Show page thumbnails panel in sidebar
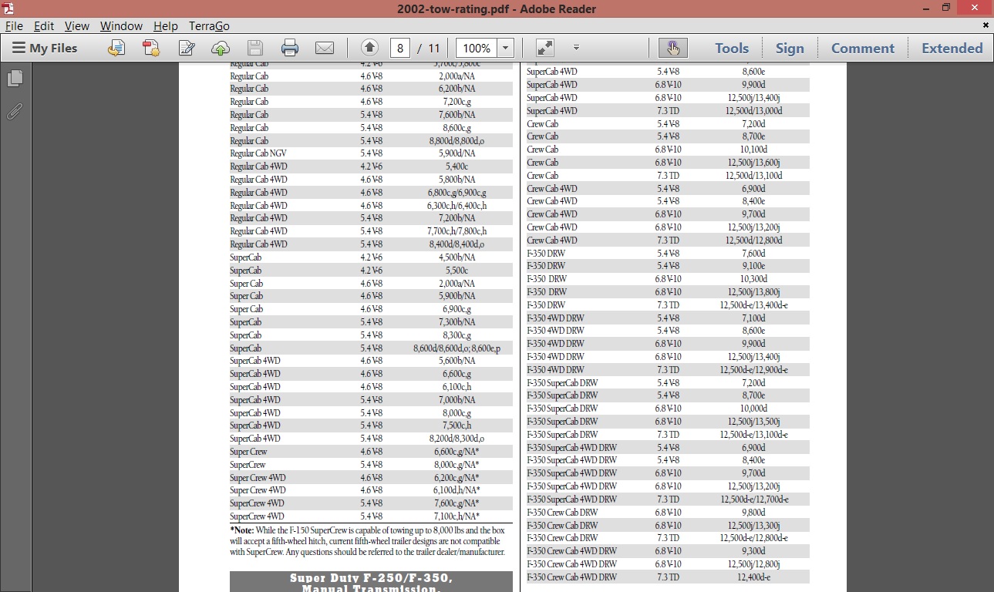 coord(15,79)
